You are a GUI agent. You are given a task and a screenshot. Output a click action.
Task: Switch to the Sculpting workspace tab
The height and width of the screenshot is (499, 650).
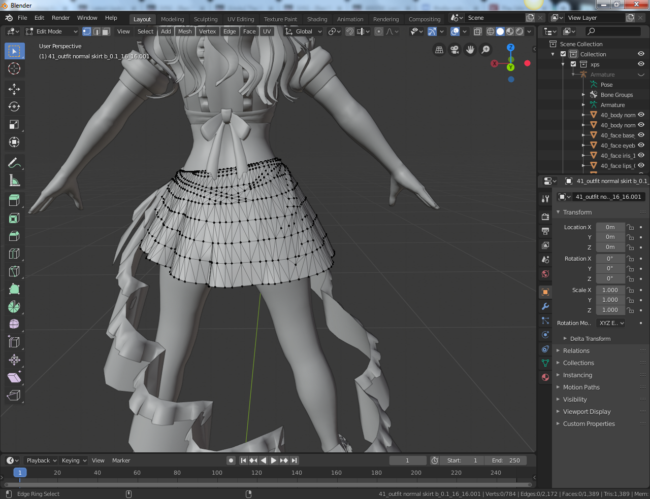[x=206, y=19]
